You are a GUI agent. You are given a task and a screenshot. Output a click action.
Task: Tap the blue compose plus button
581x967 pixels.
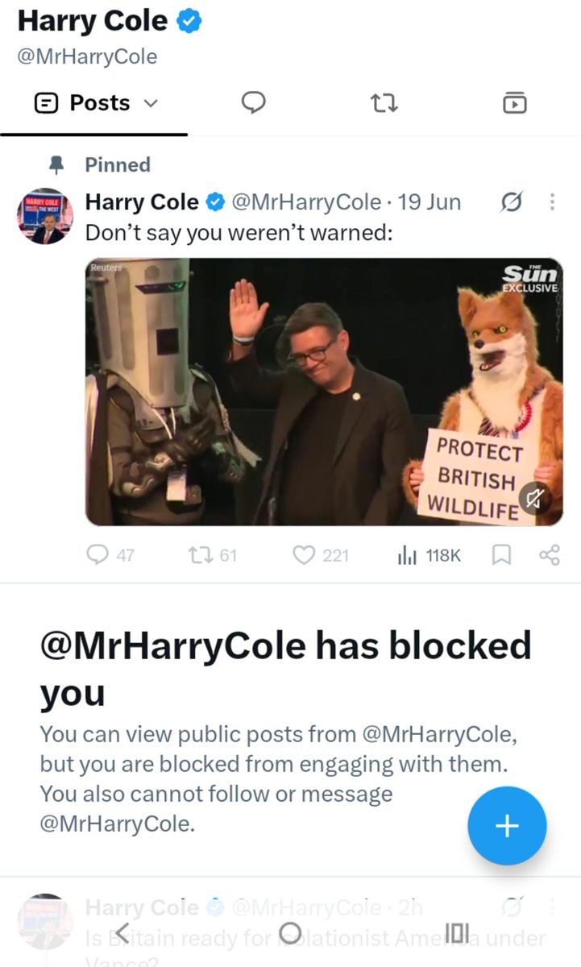(x=507, y=826)
